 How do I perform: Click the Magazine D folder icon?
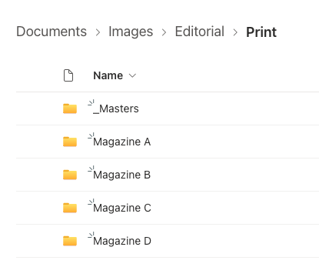coord(70,241)
